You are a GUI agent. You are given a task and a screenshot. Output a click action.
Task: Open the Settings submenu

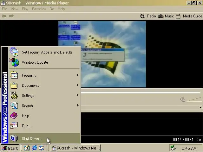(x=44, y=95)
